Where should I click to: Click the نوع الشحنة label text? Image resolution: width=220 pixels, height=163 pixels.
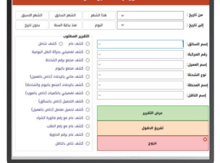[196, 75]
